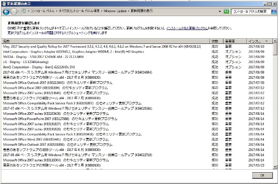The height and width of the screenshot is (184, 278).
Task: Sort by the 名前 column header
Action: pyautogui.click(x=106, y=41)
